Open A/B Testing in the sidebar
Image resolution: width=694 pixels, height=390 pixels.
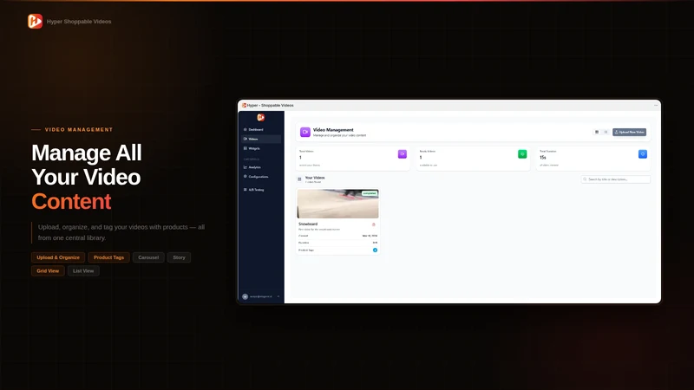[261, 190]
